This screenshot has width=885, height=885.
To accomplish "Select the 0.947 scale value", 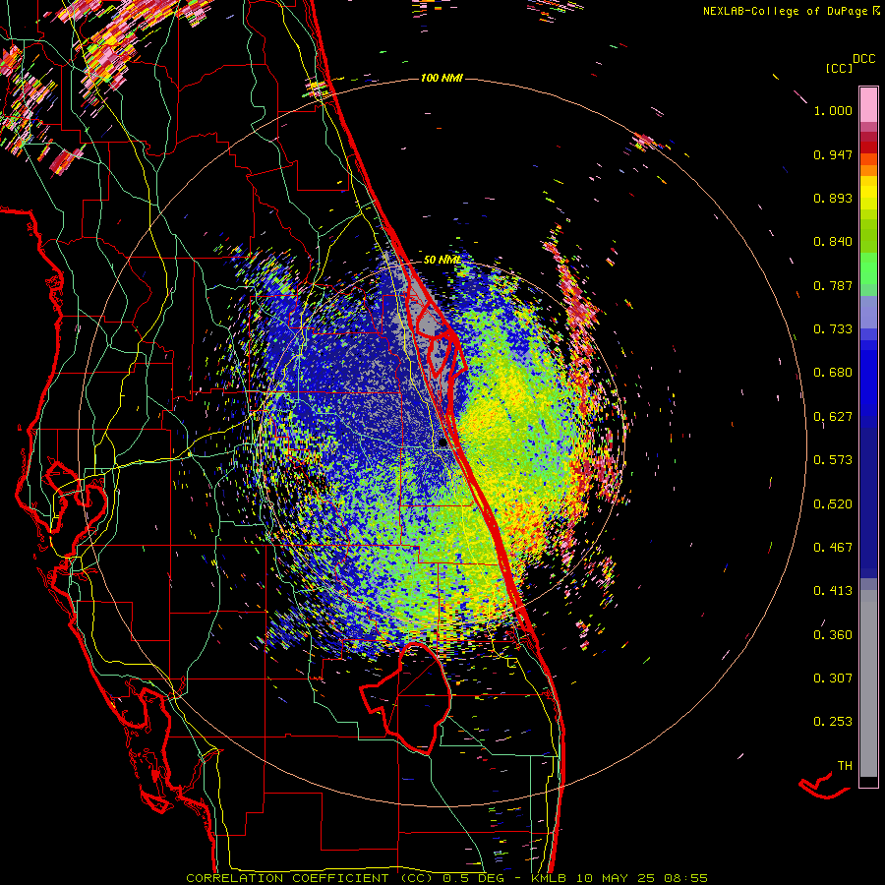I will [833, 154].
